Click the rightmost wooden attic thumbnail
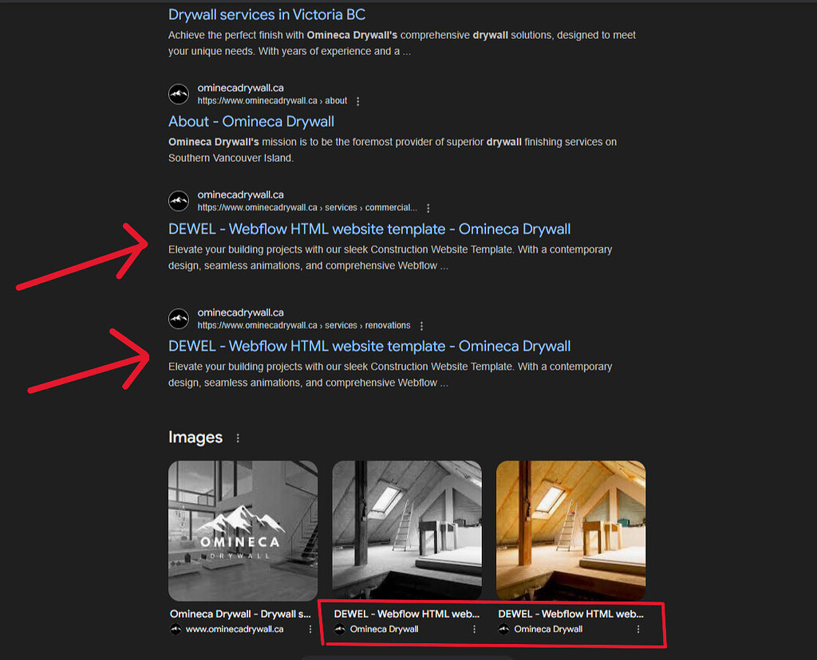This screenshot has height=660, width=817. click(570, 530)
